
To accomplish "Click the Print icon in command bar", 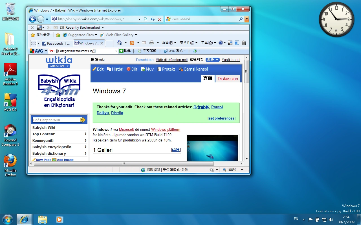I will [152, 43].
